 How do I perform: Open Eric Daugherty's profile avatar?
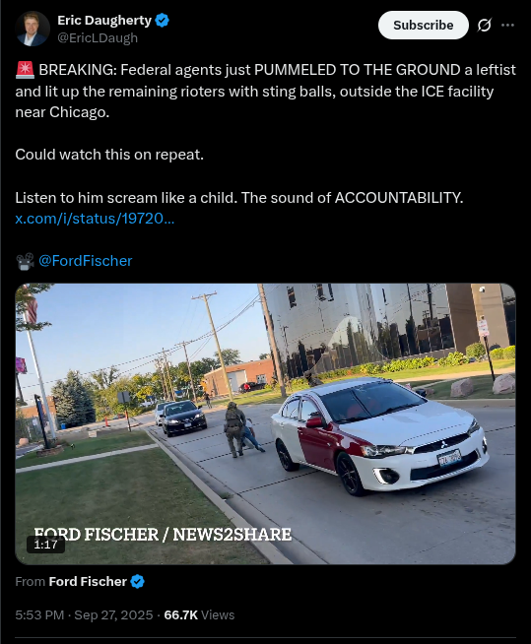pos(33,29)
